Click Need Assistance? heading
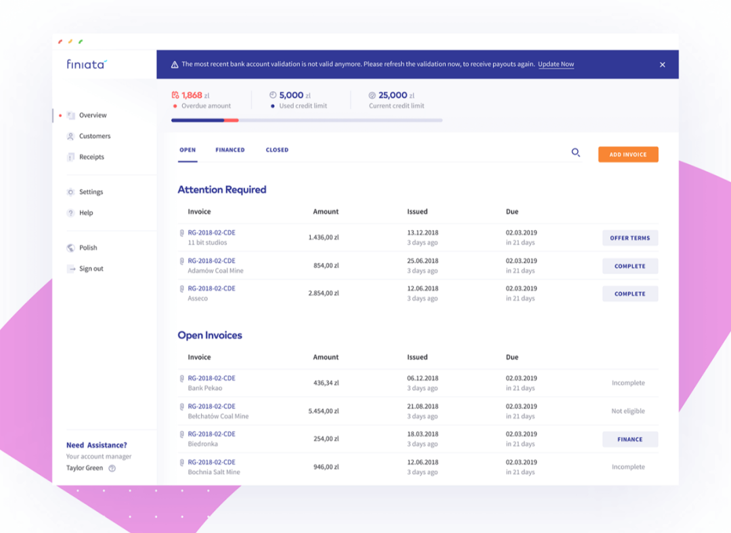The width and height of the screenshot is (731, 533). (x=97, y=446)
